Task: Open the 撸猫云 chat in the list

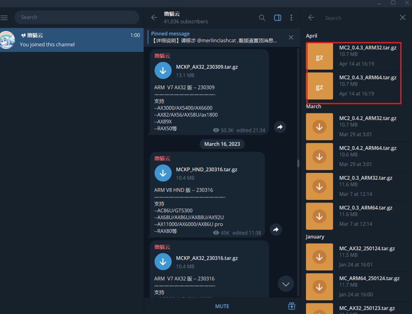Action: [x=72, y=40]
